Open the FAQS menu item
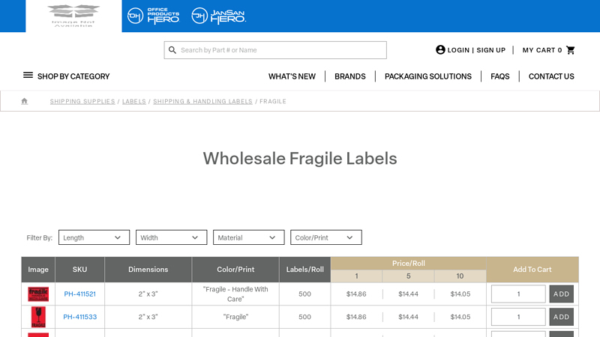Image resolution: width=600 pixels, height=337 pixels. pyautogui.click(x=500, y=76)
